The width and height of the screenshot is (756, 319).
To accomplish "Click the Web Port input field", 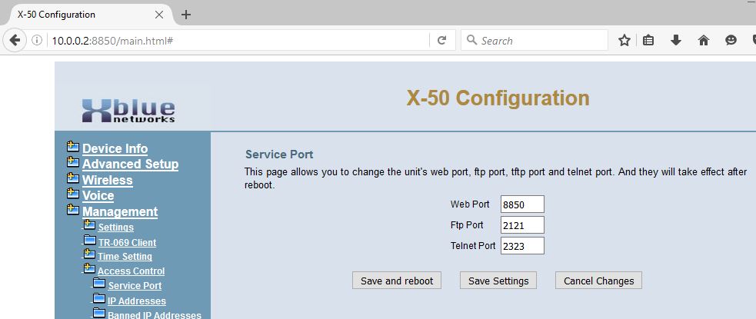I will [x=521, y=204].
